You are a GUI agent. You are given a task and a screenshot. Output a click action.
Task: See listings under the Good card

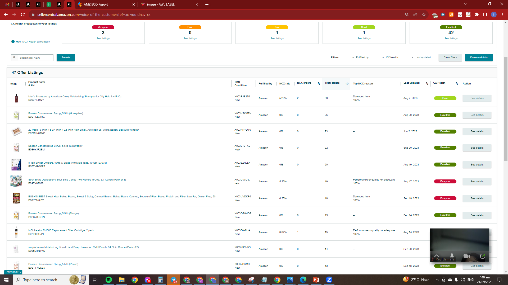coord(364,39)
